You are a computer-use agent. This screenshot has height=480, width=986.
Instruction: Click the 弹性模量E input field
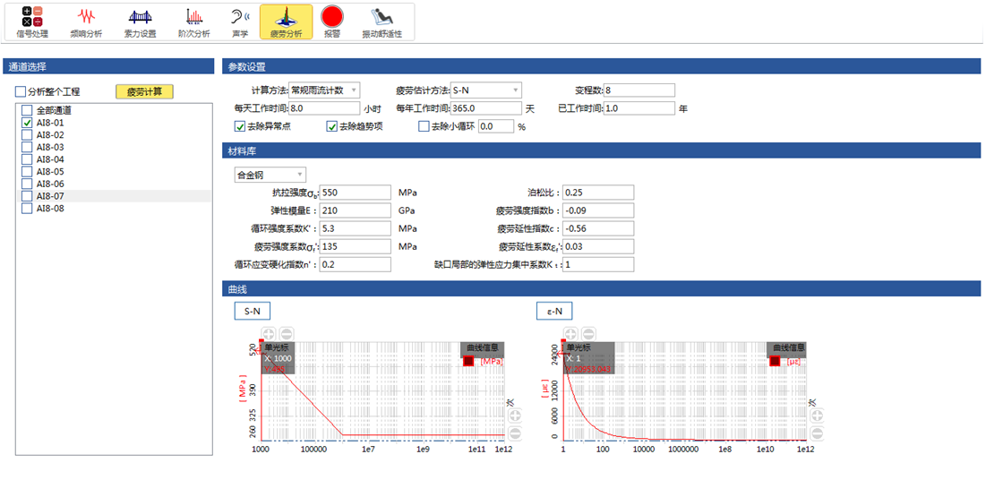coord(356,210)
